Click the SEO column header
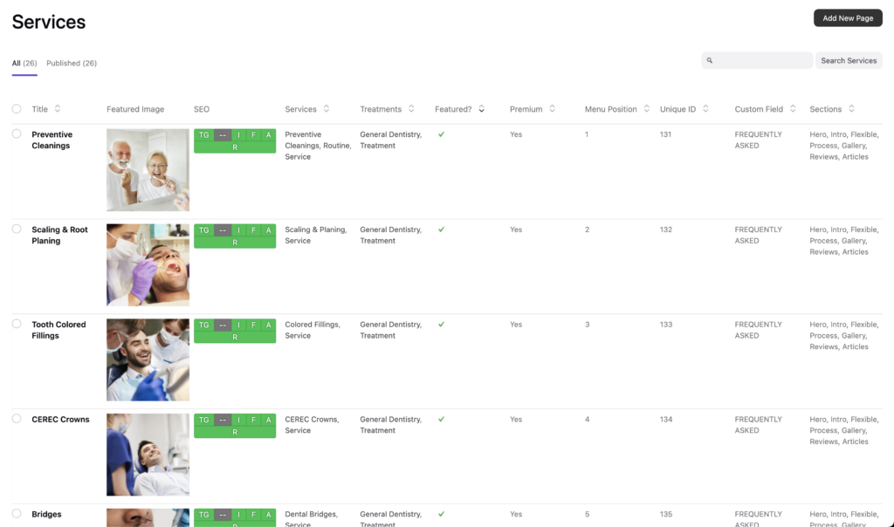 [202, 109]
